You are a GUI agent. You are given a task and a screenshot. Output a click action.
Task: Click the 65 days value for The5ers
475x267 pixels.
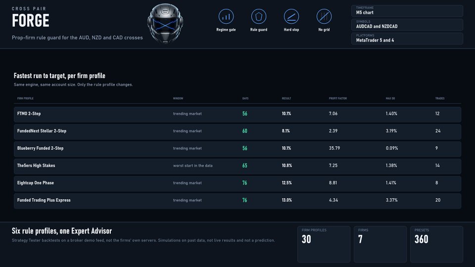click(245, 166)
